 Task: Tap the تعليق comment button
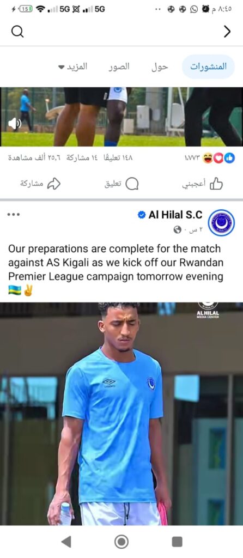click(x=121, y=184)
